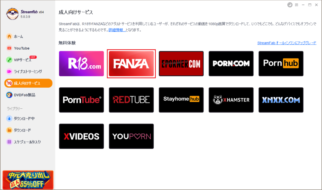Open the PORN.COM service tile
The height and width of the screenshot is (190, 322).
(x=231, y=64)
